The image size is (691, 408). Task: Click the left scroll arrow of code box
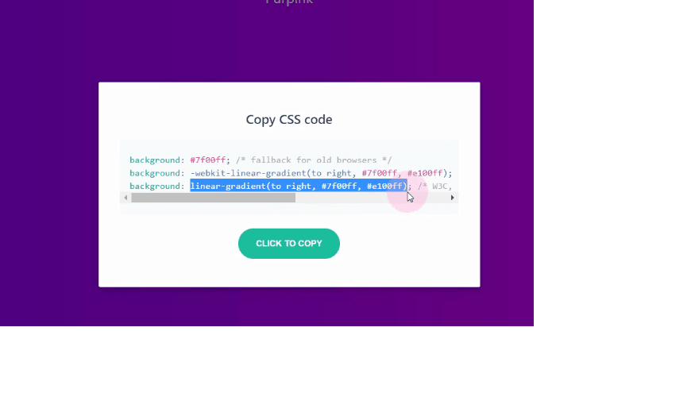[x=125, y=198]
